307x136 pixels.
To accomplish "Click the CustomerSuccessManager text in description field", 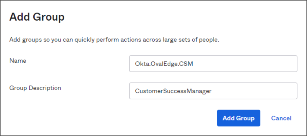I will pos(173,91).
